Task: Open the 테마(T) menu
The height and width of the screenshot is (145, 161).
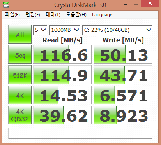Action: (x=53, y=14)
